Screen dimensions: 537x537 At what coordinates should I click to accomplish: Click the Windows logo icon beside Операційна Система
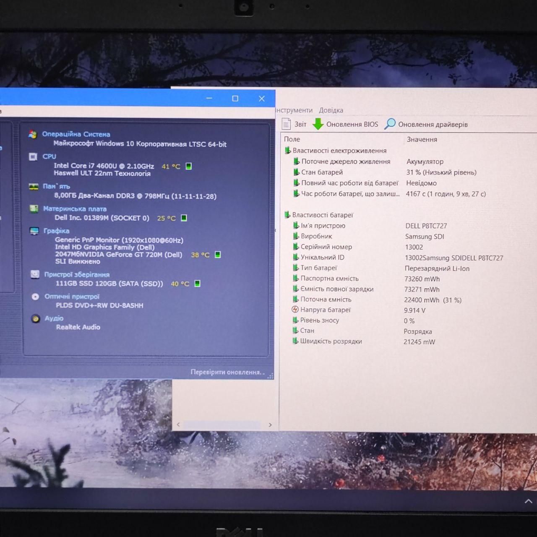tap(32, 134)
